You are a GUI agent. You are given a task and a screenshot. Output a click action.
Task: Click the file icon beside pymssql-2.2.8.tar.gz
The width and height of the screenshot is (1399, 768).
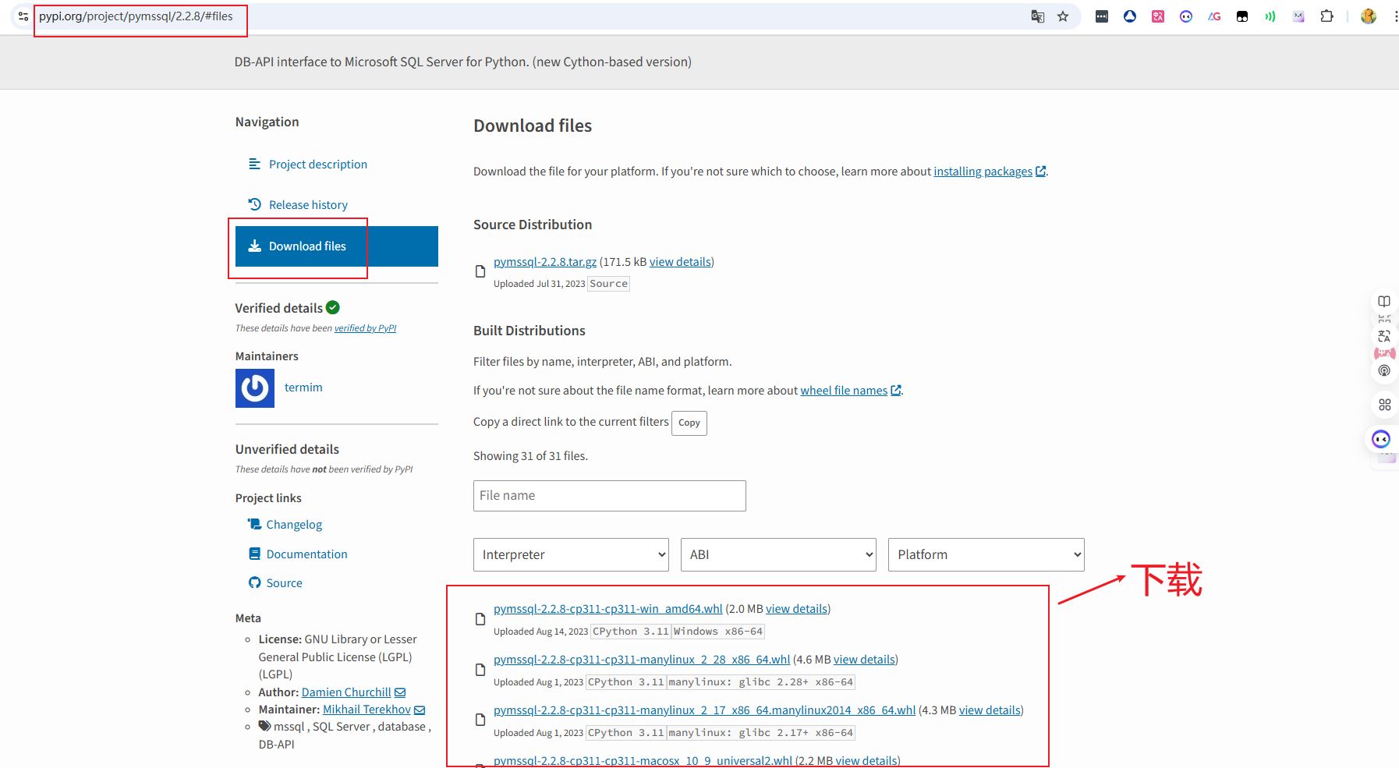(480, 271)
